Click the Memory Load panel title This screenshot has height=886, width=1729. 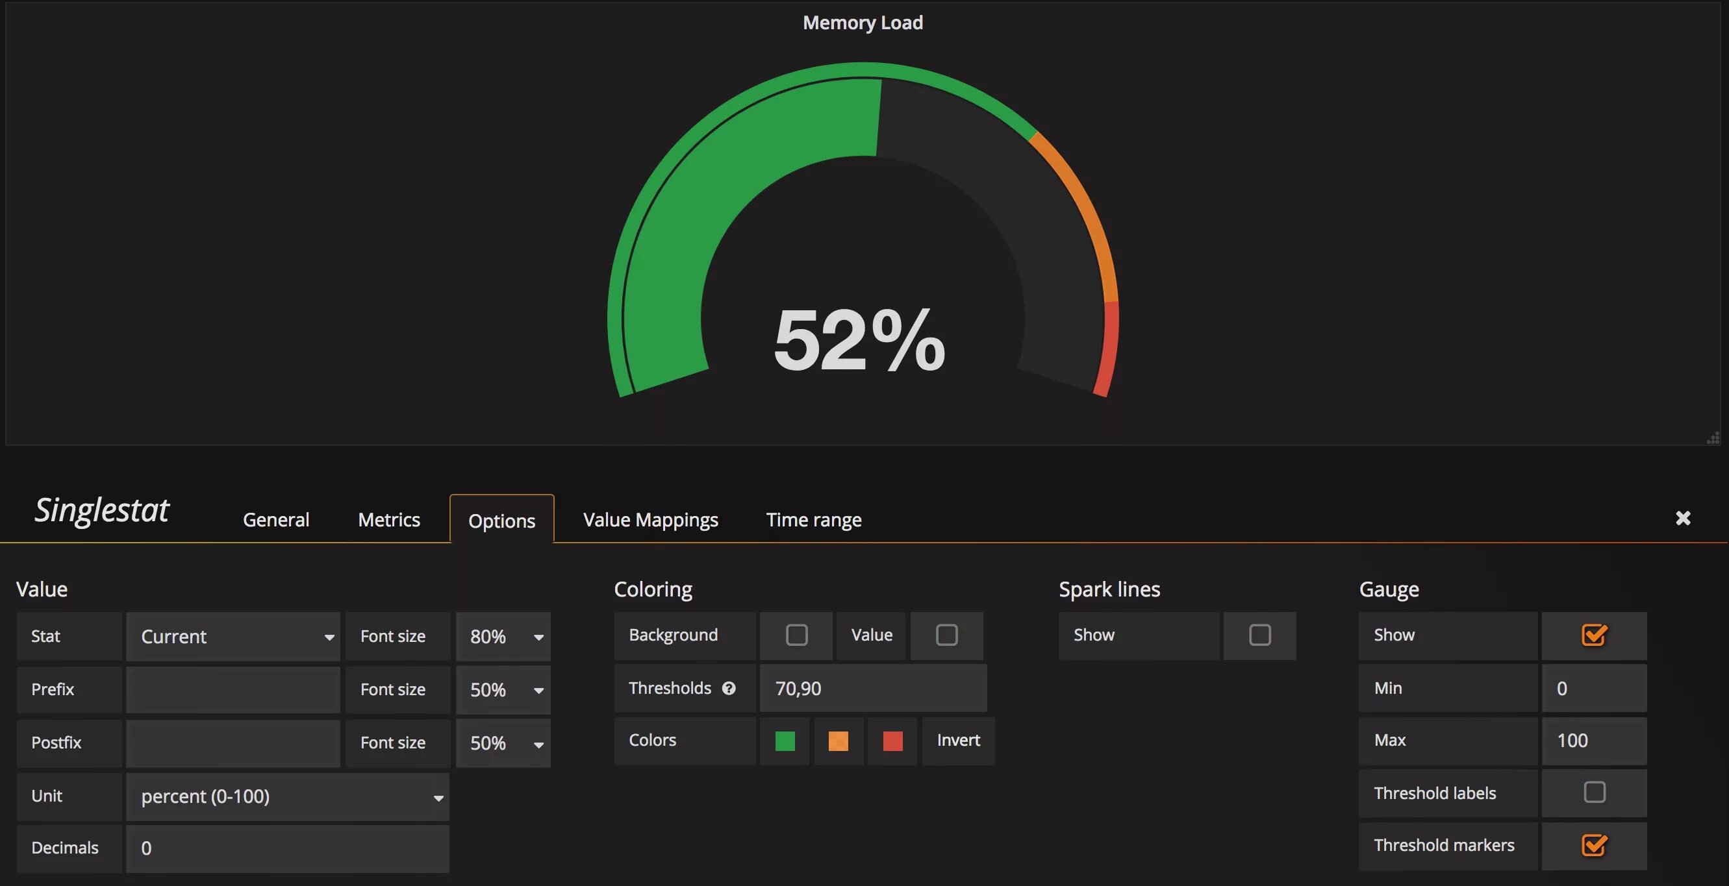[863, 23]
